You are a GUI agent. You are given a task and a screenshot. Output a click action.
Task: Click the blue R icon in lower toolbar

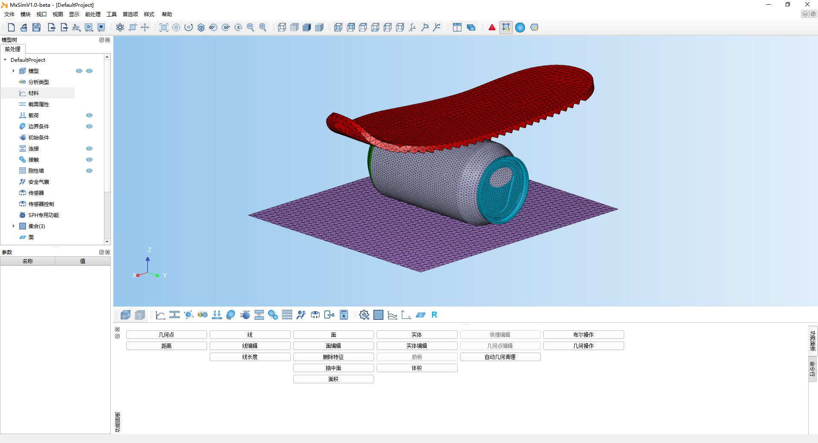pos(434,315)
